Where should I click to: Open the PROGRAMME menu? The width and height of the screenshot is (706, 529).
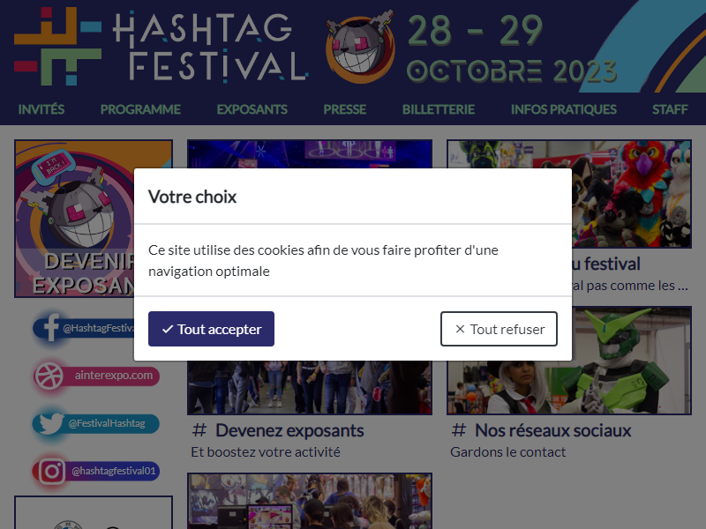140,109
